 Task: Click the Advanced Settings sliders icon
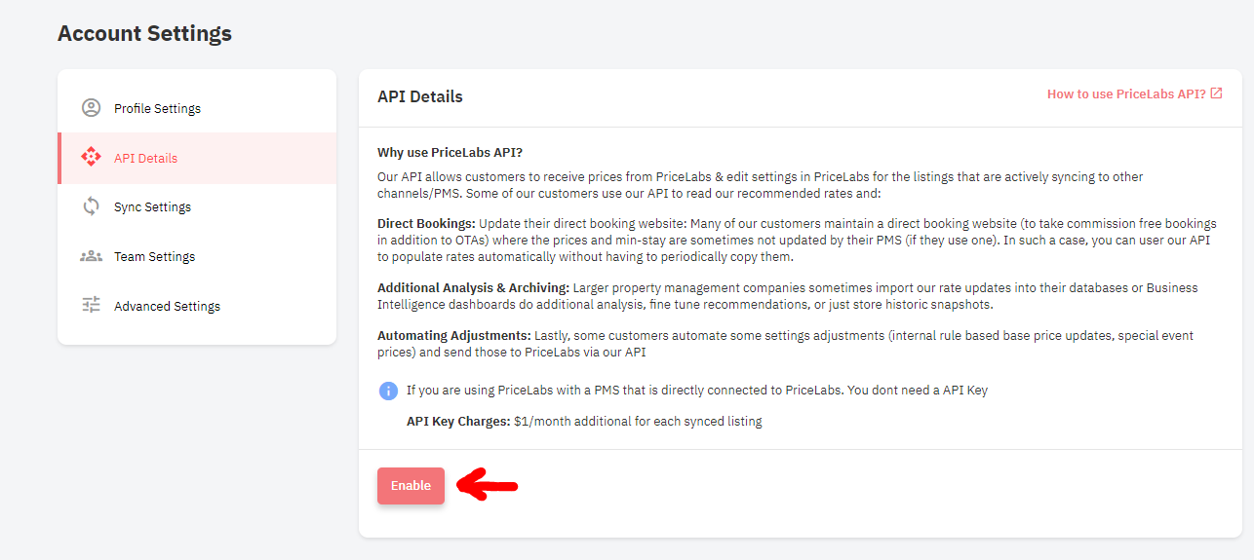tap(91, 305)
